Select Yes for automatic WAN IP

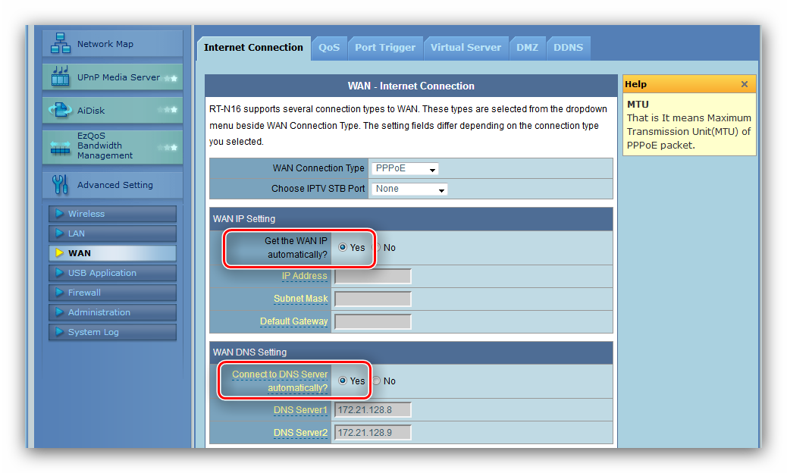[343, 248]
